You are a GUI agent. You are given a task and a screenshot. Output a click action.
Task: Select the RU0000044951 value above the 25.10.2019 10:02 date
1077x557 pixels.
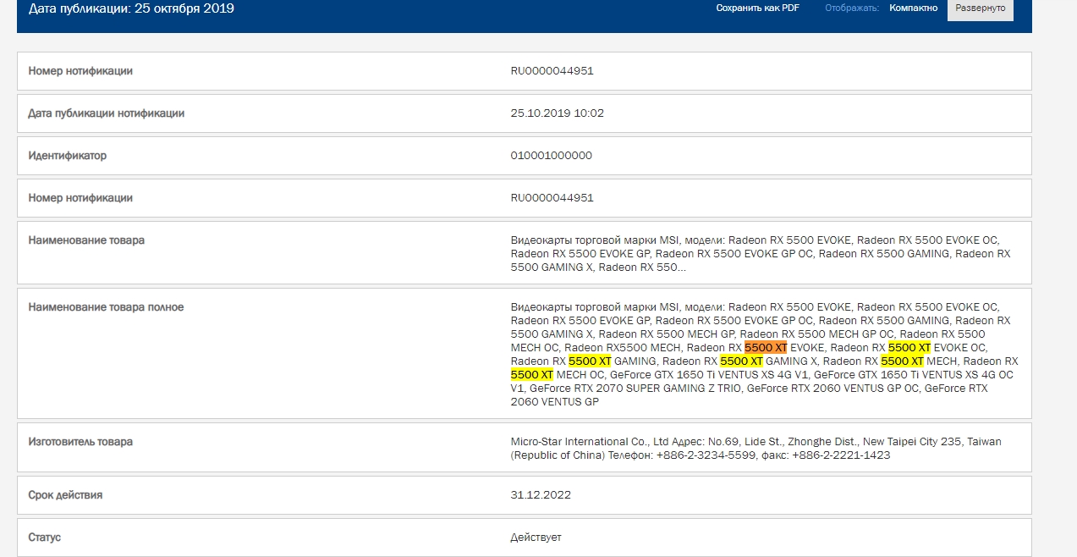pyautogui.click(x=552, y=71)
